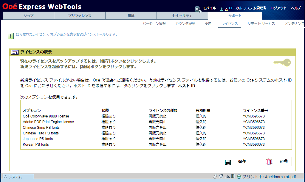The width and height of the screenshot is (305, 182).
Task: Click the media roll icon in the status bar
Action: [x=221, y=176]
